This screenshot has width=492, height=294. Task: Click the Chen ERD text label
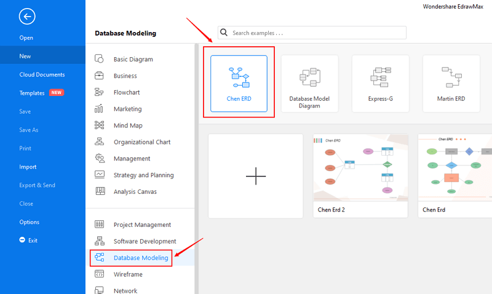(x=239, y=99)
